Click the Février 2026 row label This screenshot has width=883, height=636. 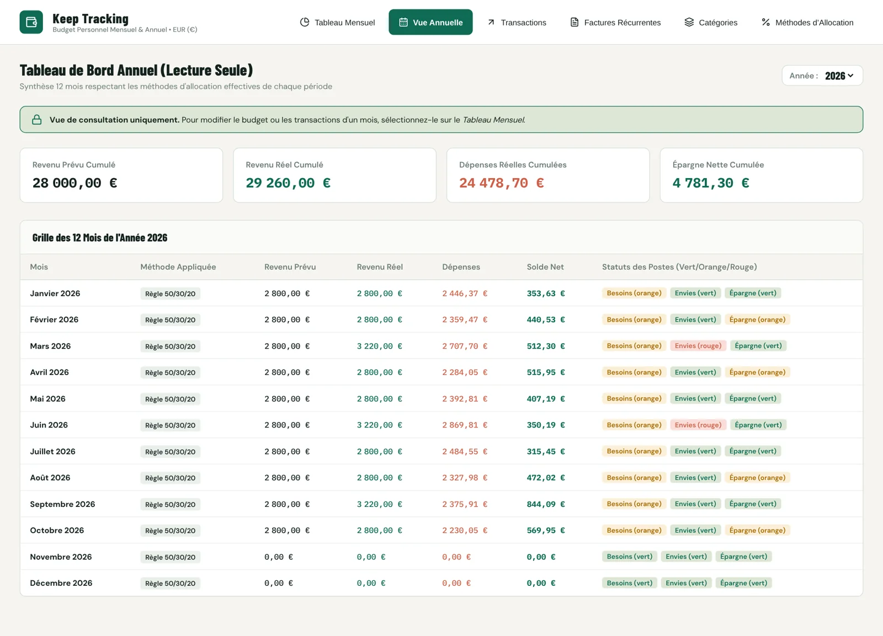[54, 319]
